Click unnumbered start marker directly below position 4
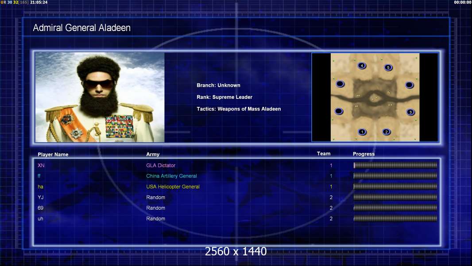This screenshot has height=266, width=472. (x=340, y=84)
